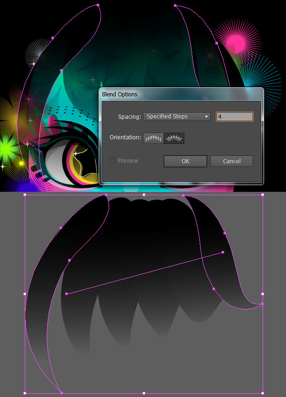
Task: Click the left-middle bounding box handle
Action: click(x=25, y=294)
